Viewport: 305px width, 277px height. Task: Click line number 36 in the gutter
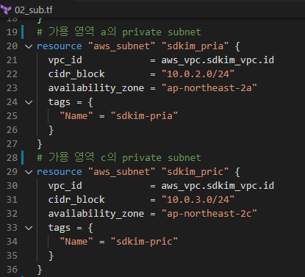click(12, 270)
